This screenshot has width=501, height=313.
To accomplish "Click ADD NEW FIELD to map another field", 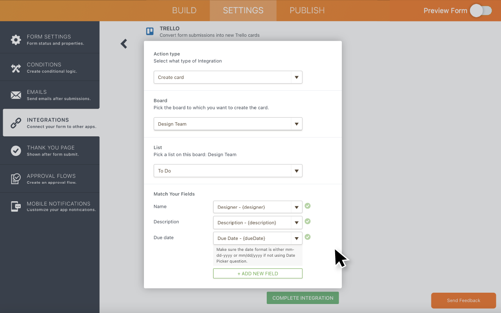I will pos(257,273).
